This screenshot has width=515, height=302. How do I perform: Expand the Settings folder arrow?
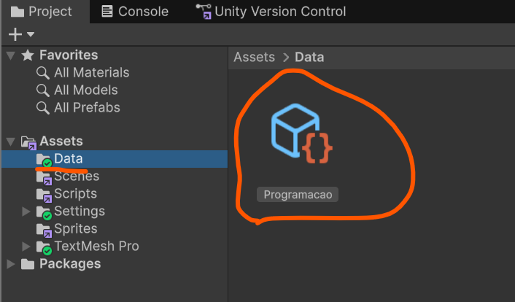click(26, 212)
